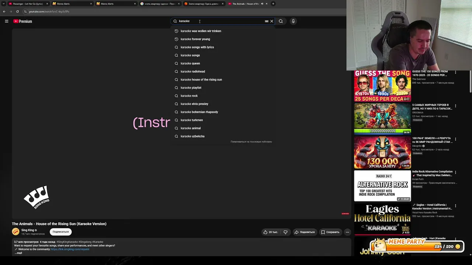Screen dimensions: 472x265
Task: Open the 5 самых жирных героев video title
Action: click(x=432, y=107)
